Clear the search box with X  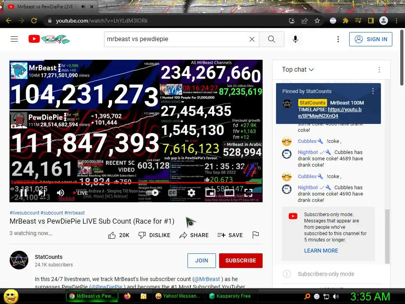click(252, 39)
